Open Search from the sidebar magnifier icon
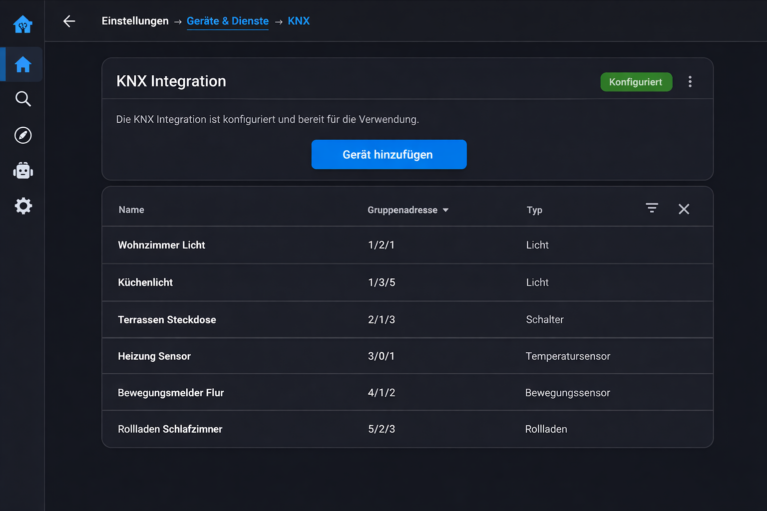 22,99
